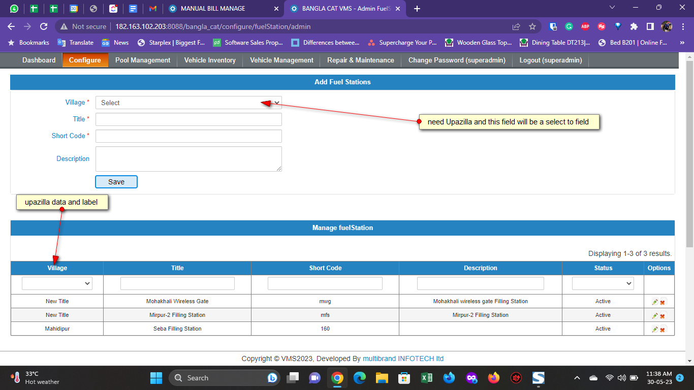The image size is (694, 390).
Task: Switch to the pinned Gmail tab
Action: coord(152,9)
